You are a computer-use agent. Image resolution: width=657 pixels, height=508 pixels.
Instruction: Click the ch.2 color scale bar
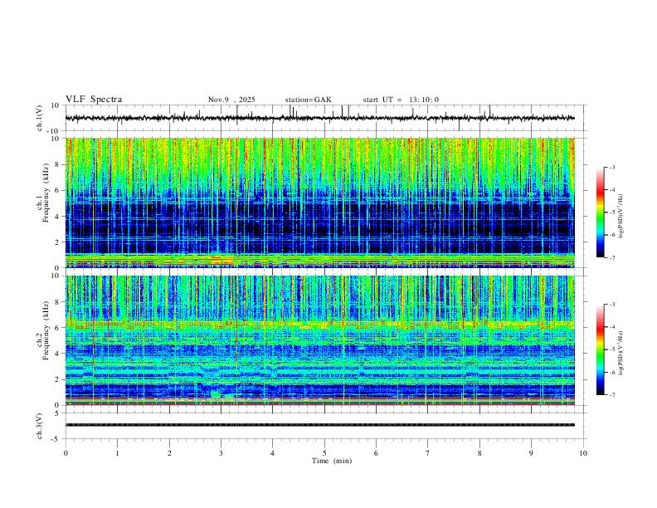pyautogui.click(x=601, y=349)
